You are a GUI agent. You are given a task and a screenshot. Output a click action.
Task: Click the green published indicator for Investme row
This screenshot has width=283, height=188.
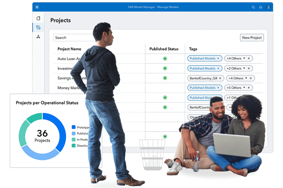(x=165, y=68)
